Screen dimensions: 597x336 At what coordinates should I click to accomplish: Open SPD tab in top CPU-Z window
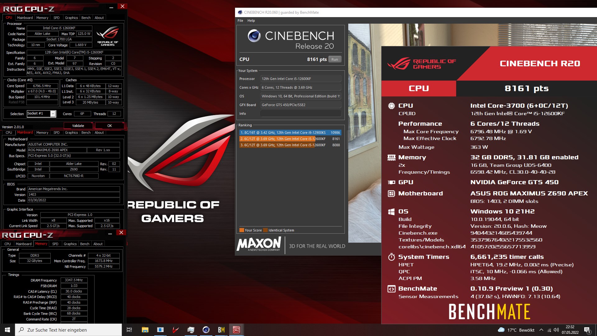coord(56,18)
